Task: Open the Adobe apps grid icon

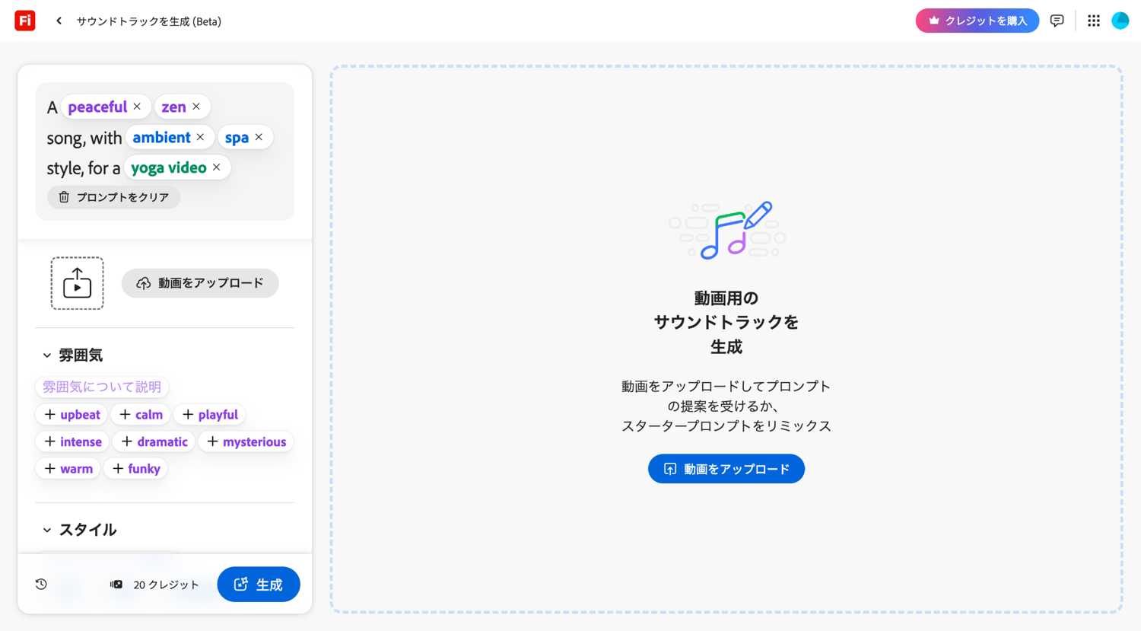Action: 1094,21
